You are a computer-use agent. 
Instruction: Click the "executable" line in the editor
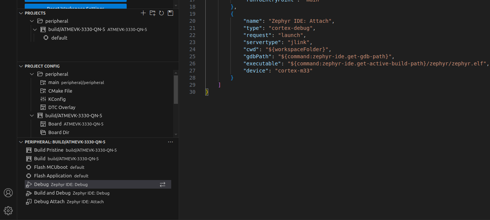(366, 63)
